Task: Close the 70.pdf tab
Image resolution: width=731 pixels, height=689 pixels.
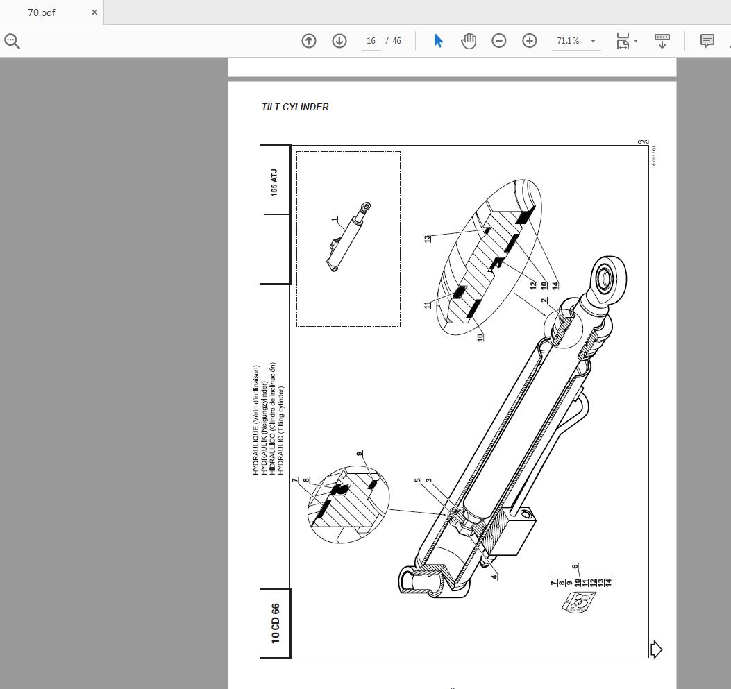Action: [94, 12]
